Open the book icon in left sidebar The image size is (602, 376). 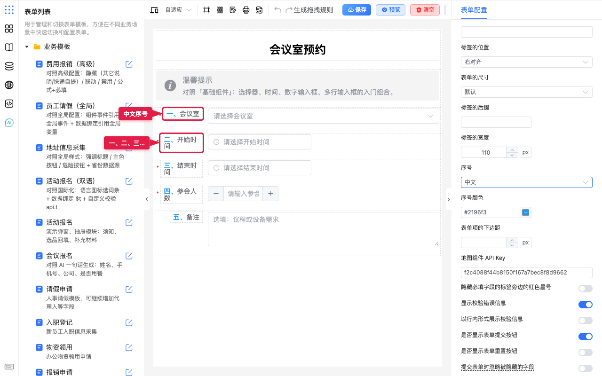9,47
